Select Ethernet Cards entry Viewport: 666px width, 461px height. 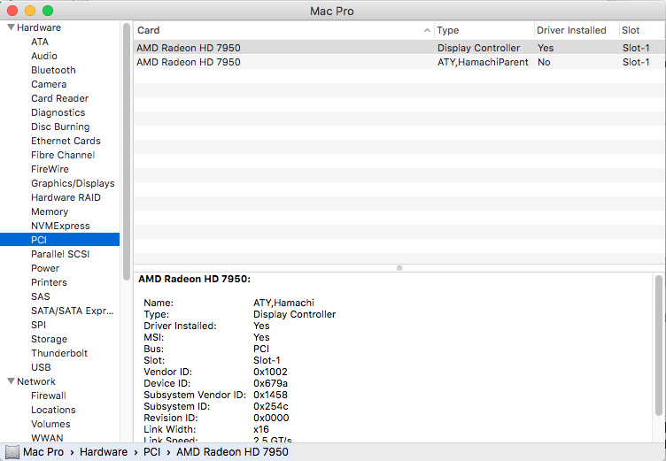coord(66,141)
